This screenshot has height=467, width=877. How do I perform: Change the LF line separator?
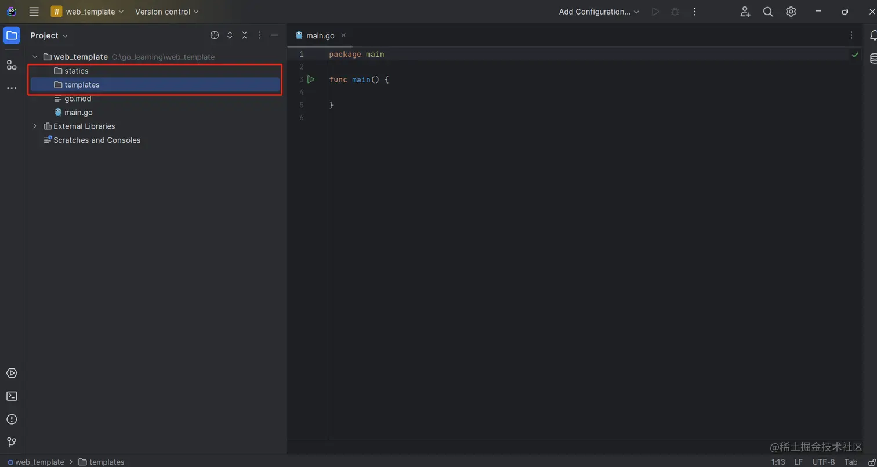click(x=799, y=462)
